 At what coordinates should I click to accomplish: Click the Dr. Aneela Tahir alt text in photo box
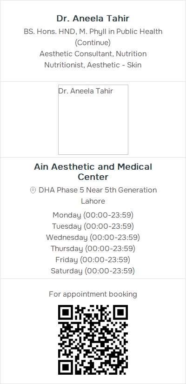coord(86,91)
